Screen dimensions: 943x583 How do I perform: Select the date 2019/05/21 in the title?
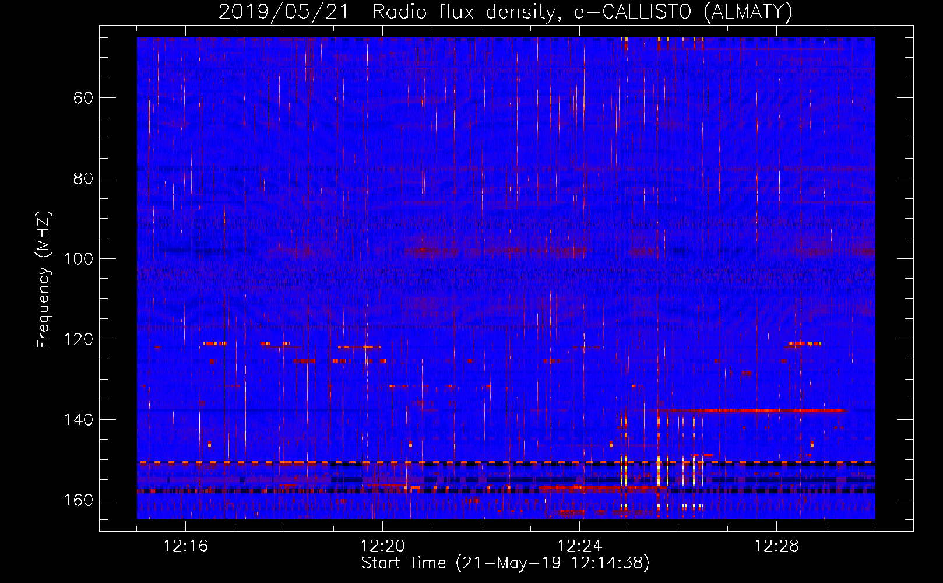click(284, 12)
